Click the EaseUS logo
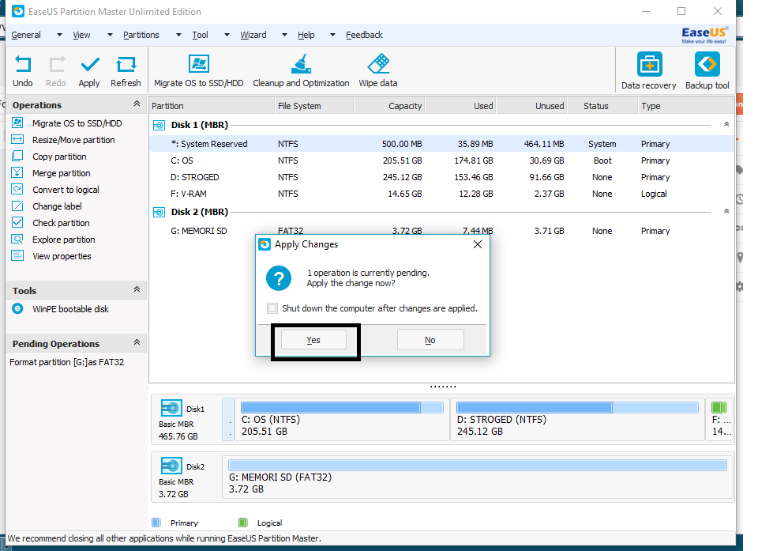 pyautogui.click(x=704, y=35)
